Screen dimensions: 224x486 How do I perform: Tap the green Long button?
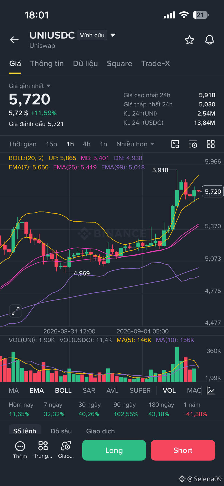(114, 450)
